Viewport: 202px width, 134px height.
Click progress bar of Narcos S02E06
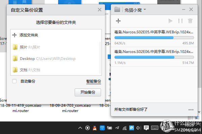pos(154,57)
